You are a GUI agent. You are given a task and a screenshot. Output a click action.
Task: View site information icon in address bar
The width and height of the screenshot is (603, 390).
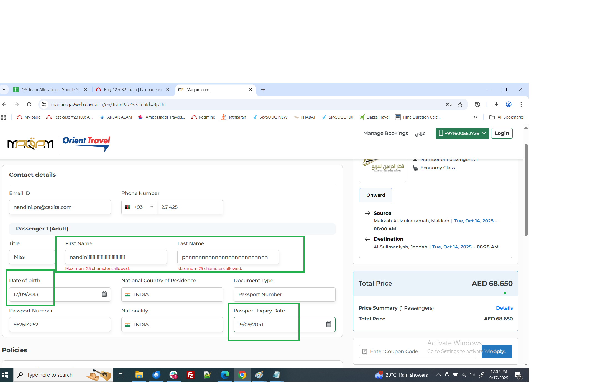click(44, 104)
